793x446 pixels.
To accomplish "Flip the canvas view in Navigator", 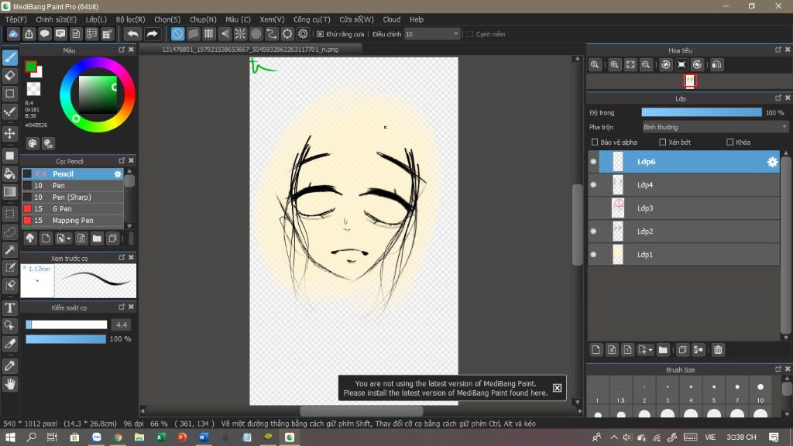I will [x=716, y=65].
